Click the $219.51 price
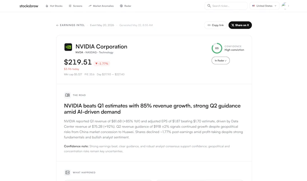The height and width of the screenshot is (181, 307). [78, 62]
